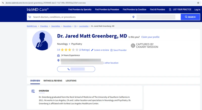202x110 pixels.
Task: Click the List Your Practice plus icon
Action: click(x=170, y=10)
